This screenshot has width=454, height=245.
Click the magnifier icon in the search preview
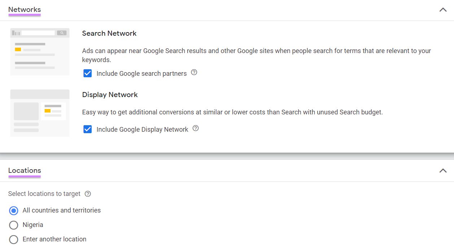point(62,32)
